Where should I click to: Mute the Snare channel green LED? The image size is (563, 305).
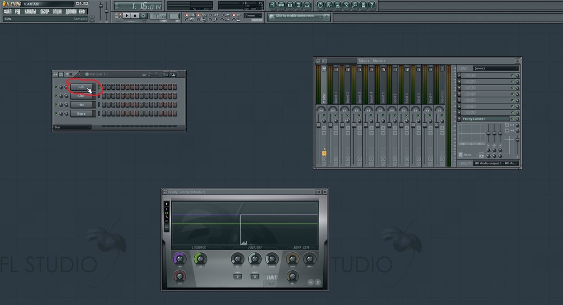tap(56, 114)
